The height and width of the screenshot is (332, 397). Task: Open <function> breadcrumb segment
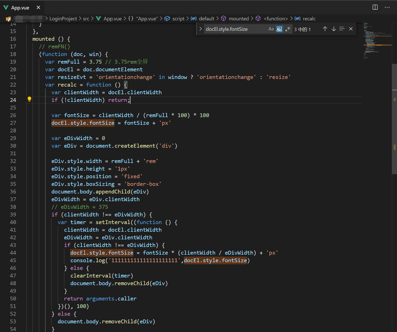272,19
